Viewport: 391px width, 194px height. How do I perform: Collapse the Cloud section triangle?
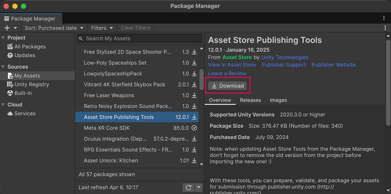click(x=3, y=105)
